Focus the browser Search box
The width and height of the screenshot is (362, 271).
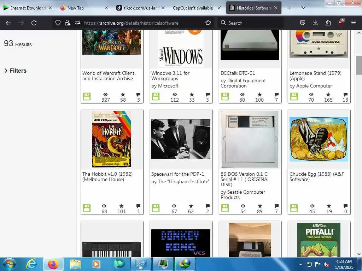251,23
